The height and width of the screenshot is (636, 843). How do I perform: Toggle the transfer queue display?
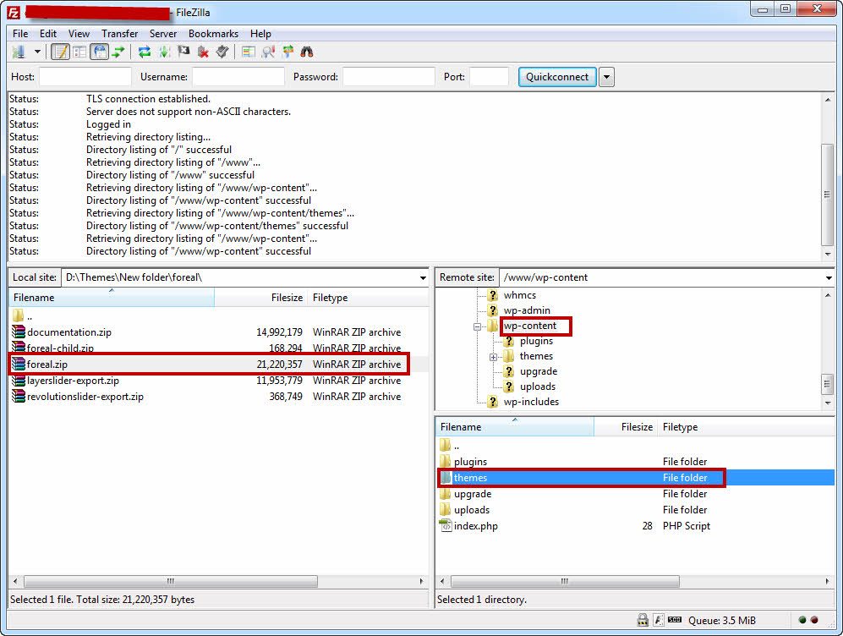(118, 52)
